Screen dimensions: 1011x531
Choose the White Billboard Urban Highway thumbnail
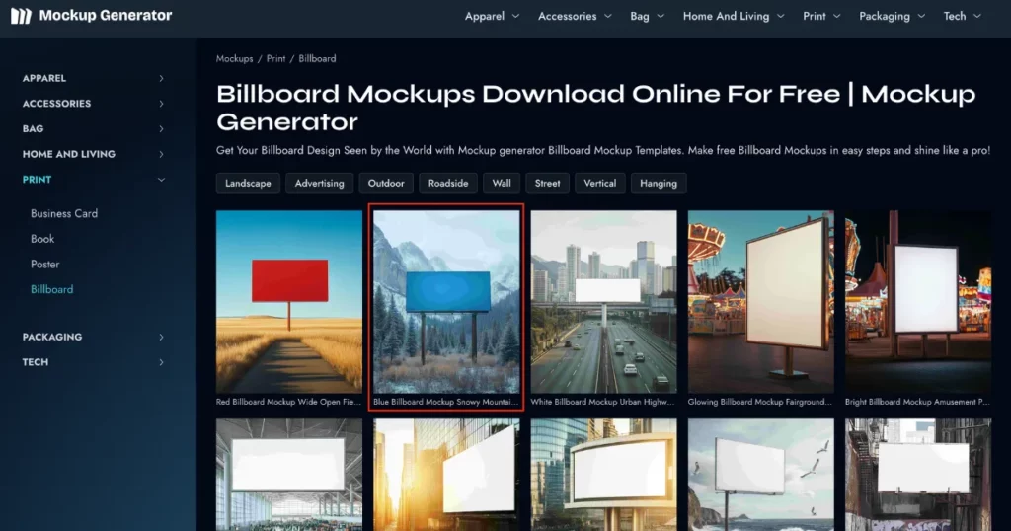coord(603,301)
